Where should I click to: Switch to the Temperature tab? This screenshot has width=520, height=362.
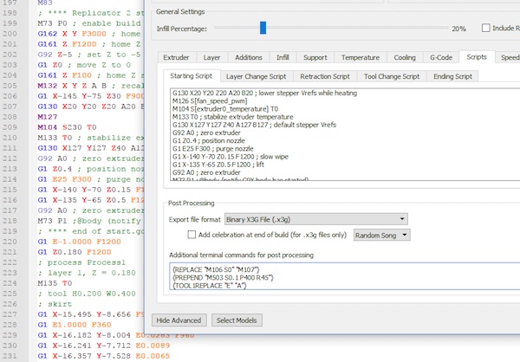click(x=361, y=57)
